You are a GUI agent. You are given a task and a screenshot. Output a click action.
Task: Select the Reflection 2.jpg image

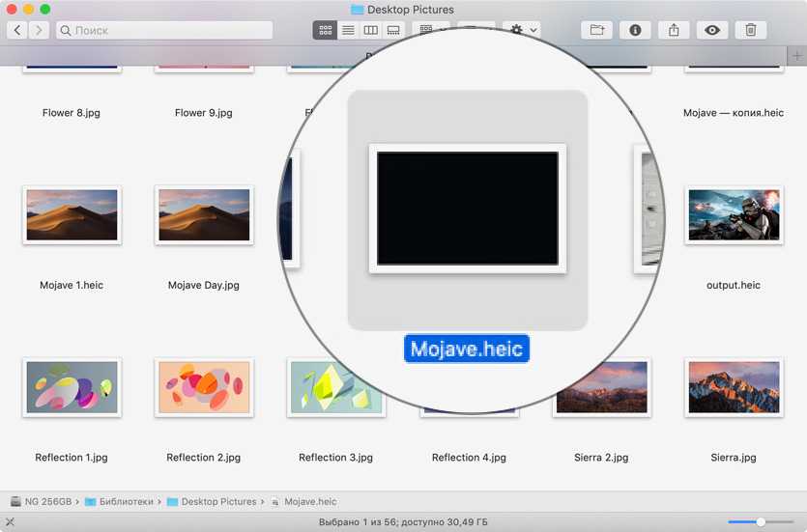point(204,387)
